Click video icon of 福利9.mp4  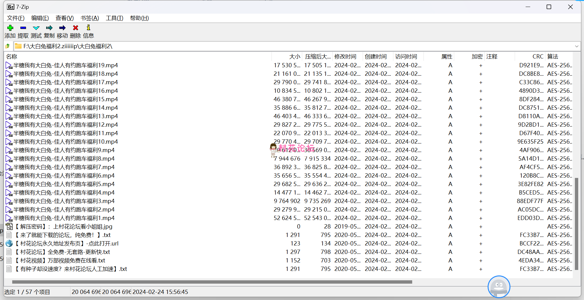(x=9, y=150)
